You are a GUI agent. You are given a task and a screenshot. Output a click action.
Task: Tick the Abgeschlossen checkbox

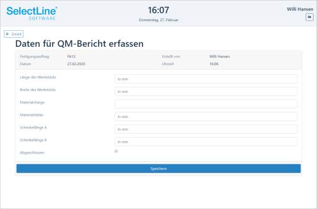click(x=116, y=151)
